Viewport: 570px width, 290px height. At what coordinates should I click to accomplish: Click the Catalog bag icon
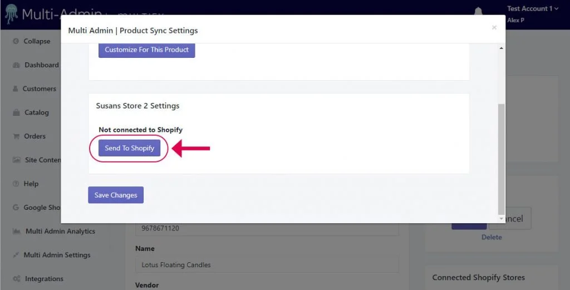point(16,112)
